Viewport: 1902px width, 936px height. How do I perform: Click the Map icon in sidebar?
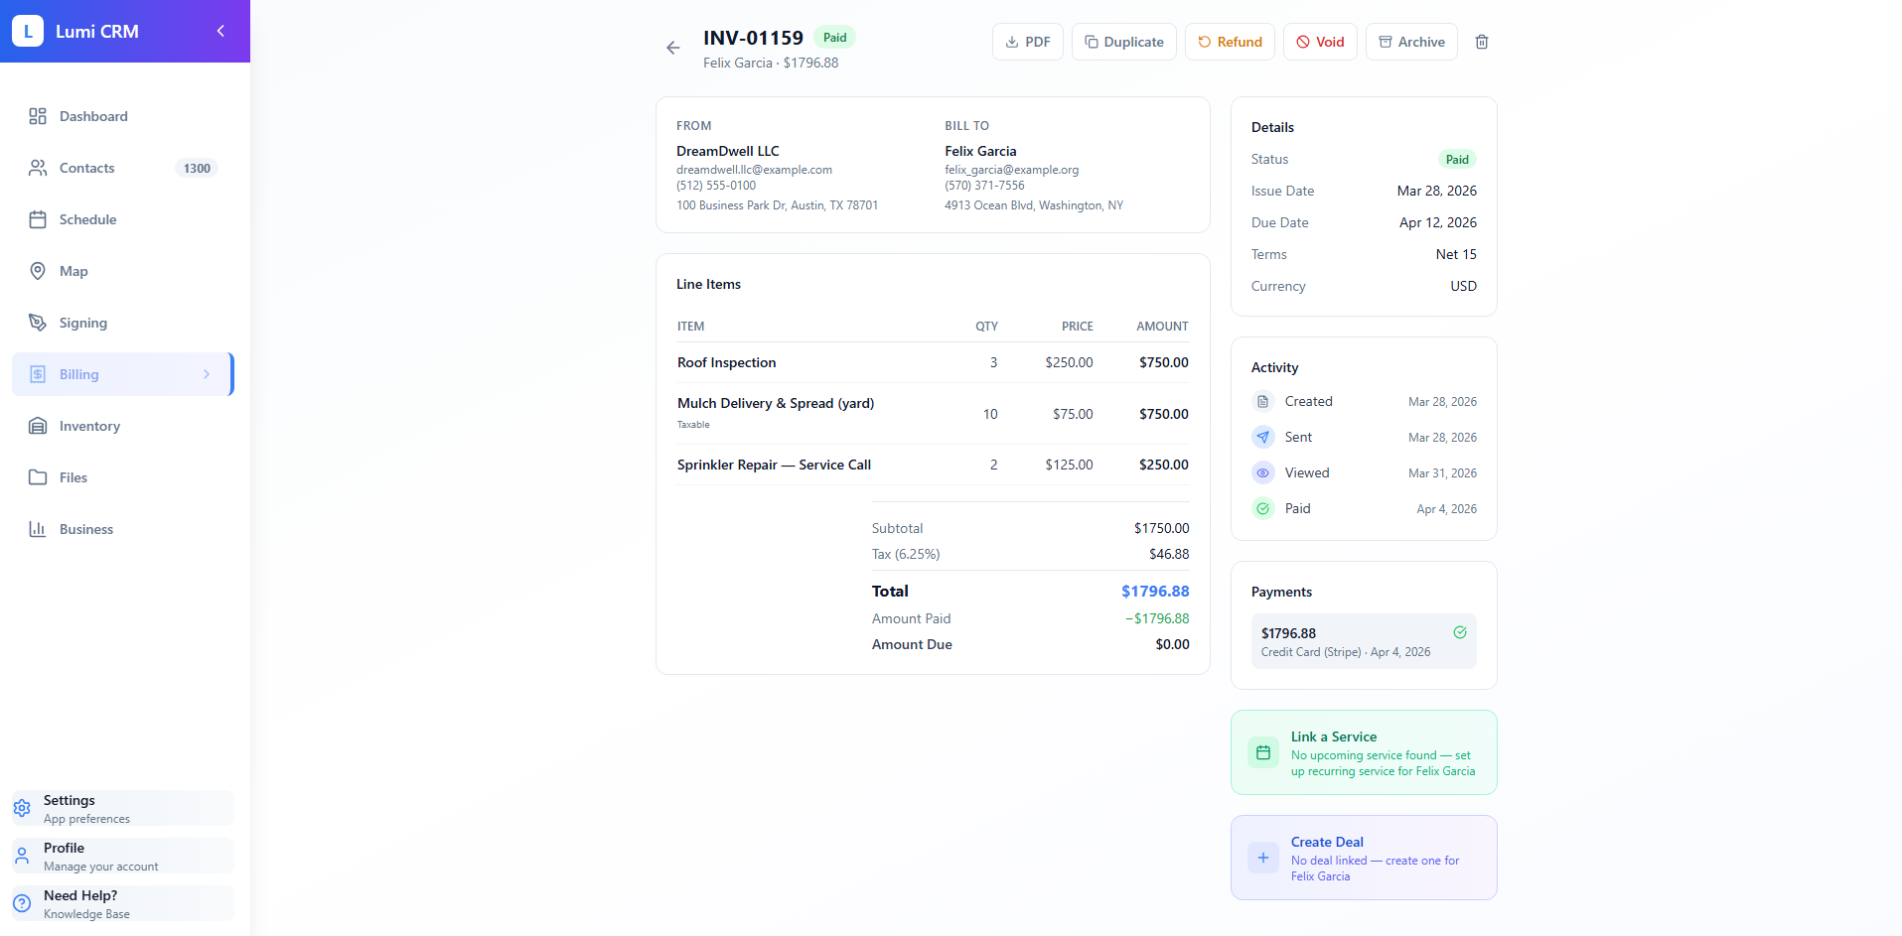click(x=37, y=271)
